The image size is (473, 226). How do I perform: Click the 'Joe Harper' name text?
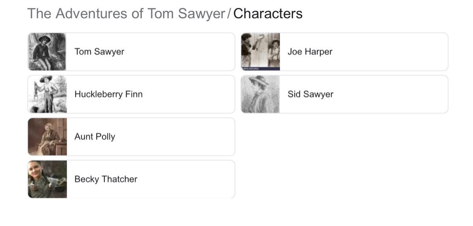click(310, 52)
